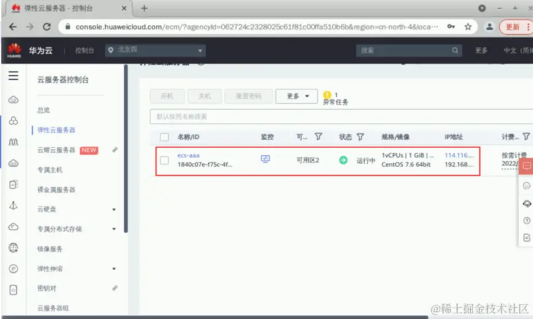The height and width of the screenshot is (319, 533).
Task: Click the edit note icon on right edge
Action: pos(527,238)
